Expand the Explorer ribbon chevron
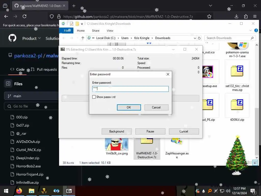Image resolution: width=261 pixels, height=196 pixels. [251, 31]
